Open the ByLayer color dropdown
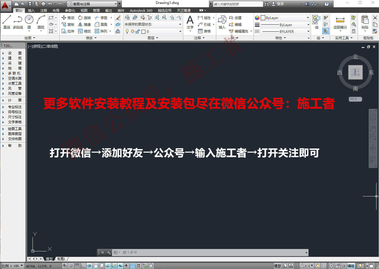The height and width of the screenshot is (269, 379). pyautogui.click(x=285, y=18)
